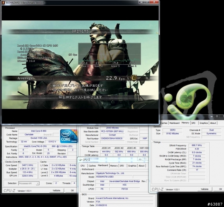Click the Row Refresh Cycle Time value '74 clocks'

click(x=197, y=166)
